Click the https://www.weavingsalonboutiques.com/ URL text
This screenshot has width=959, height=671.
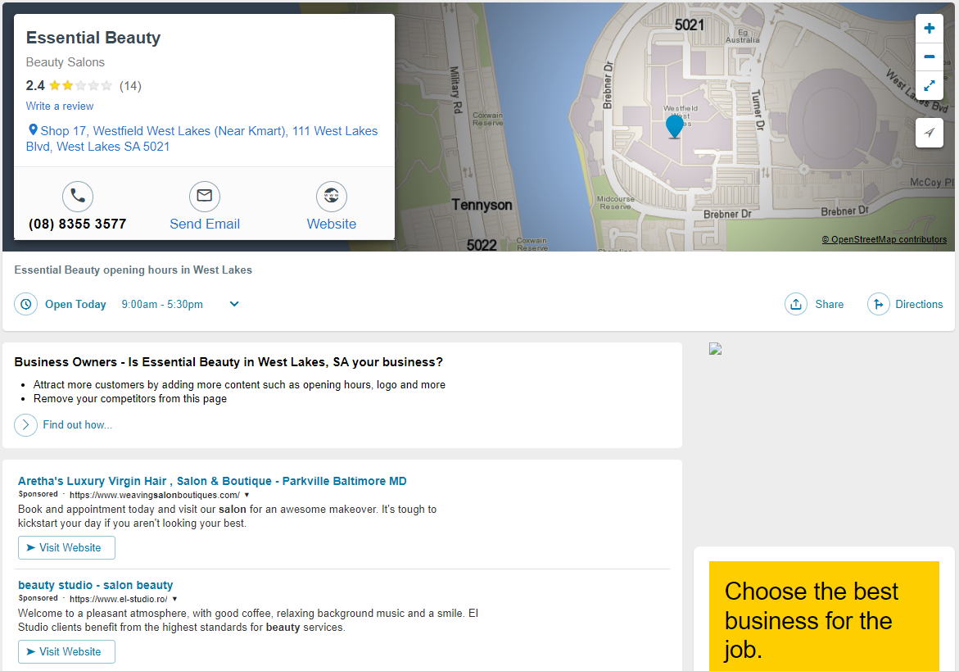155,496
